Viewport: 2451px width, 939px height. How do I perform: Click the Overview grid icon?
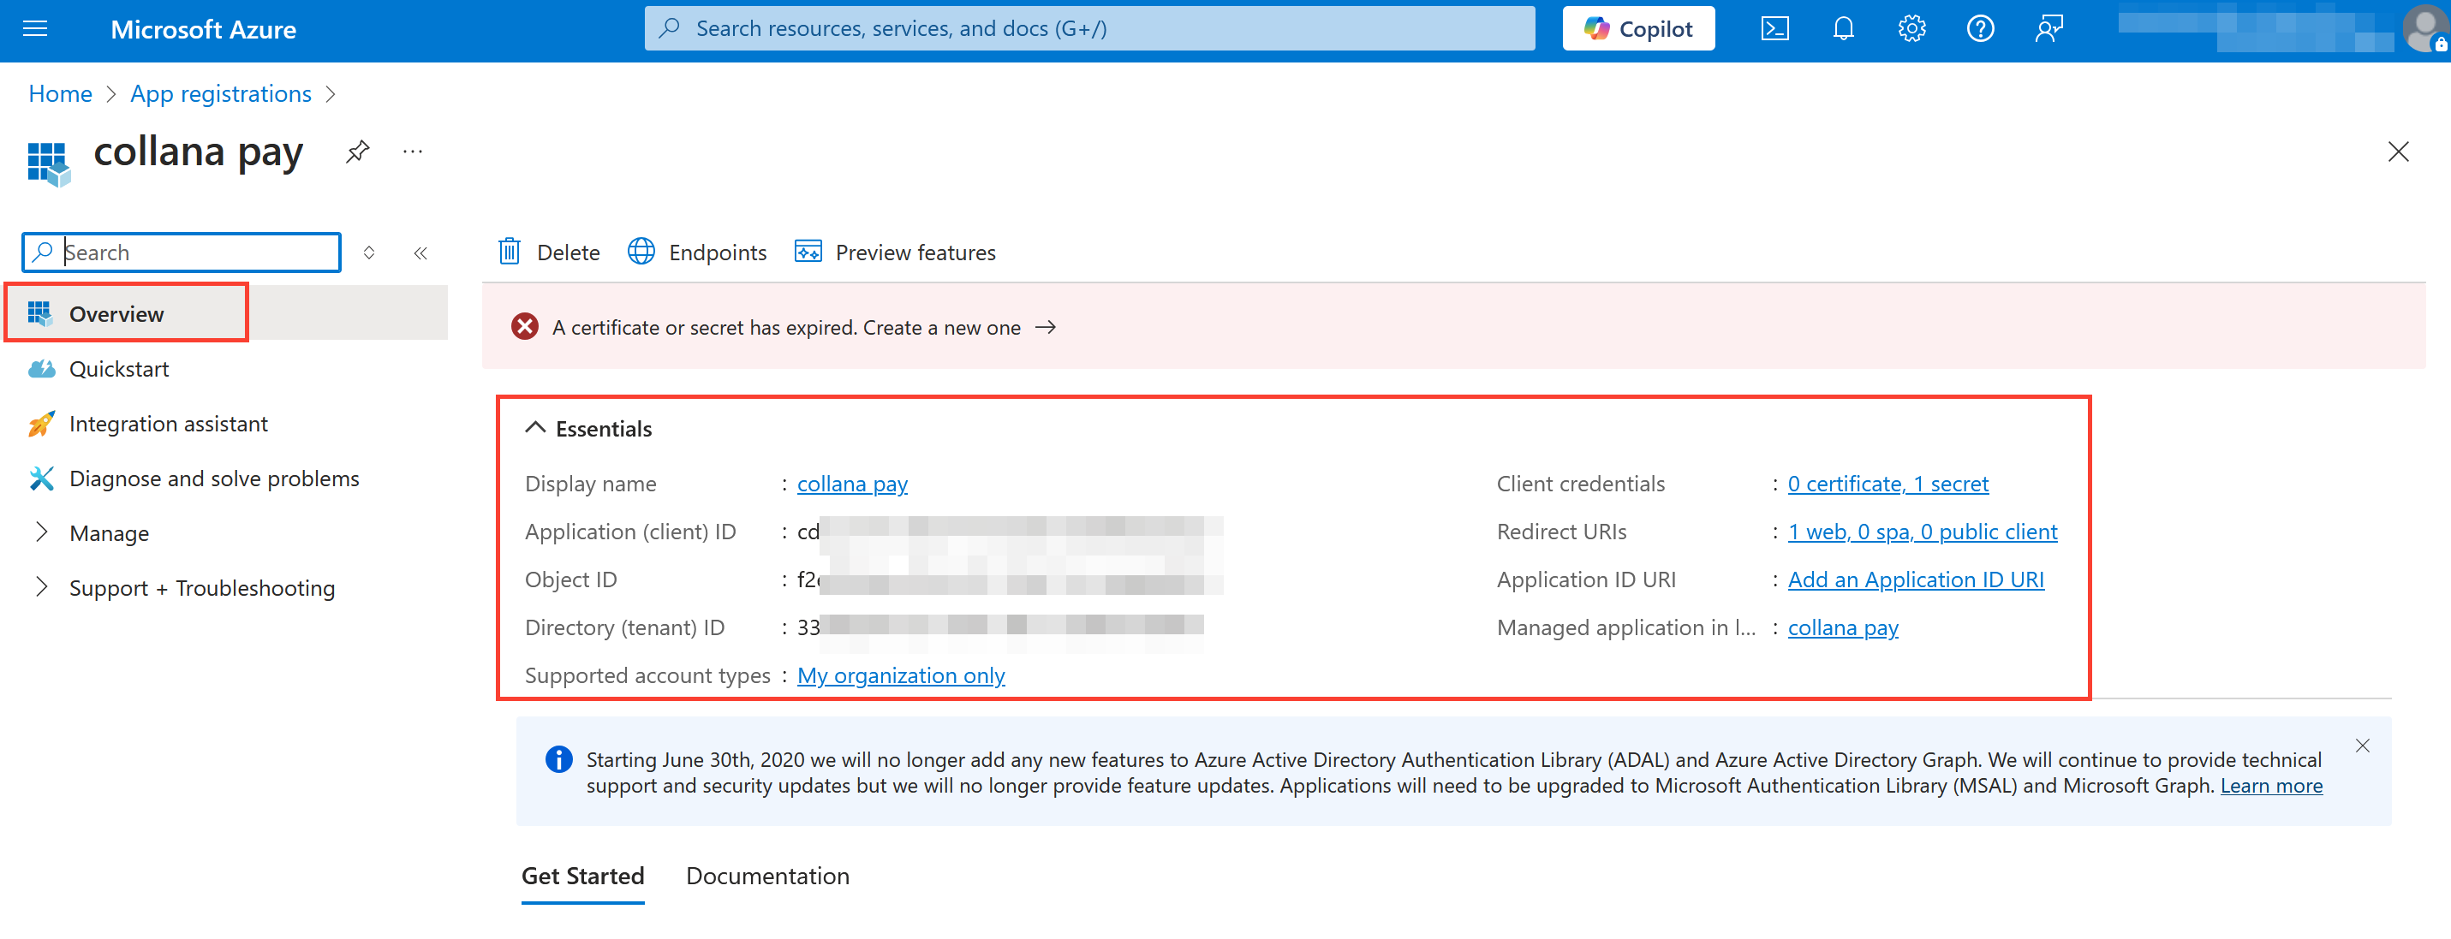pos(39,313)
